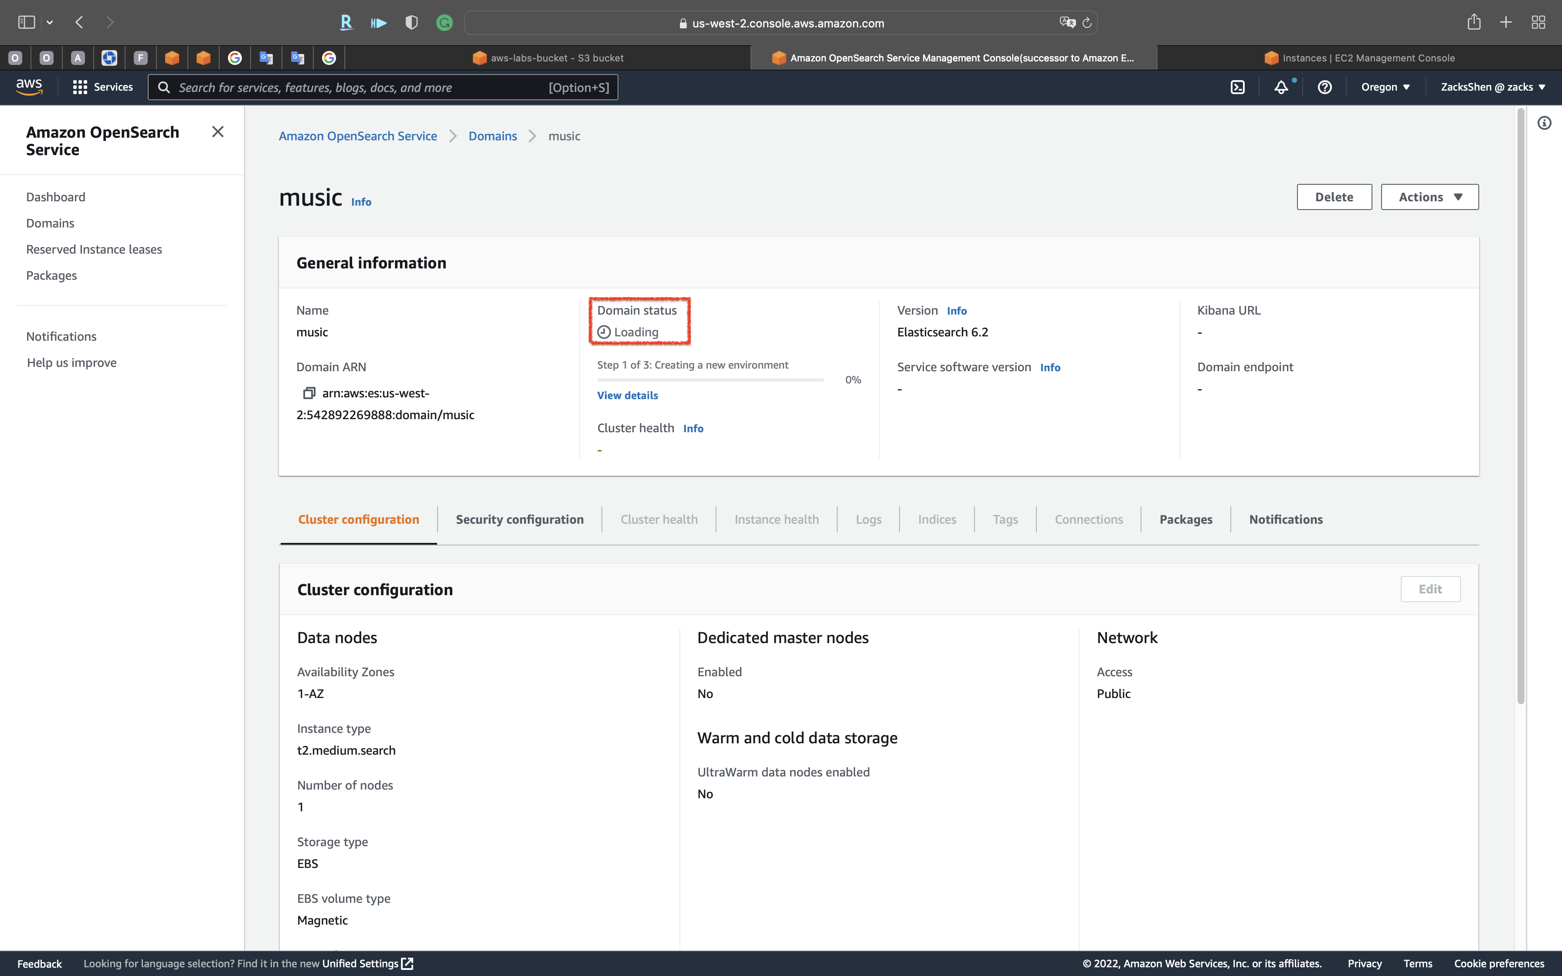The height and width of the screenshot is (976, 1562).
Task: Click the creation progress bar
Action: point(710,380)
